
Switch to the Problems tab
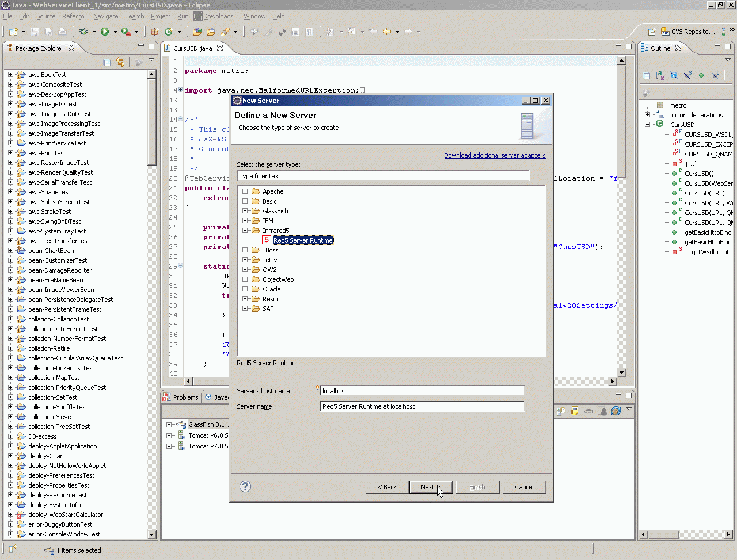point(185,397)
